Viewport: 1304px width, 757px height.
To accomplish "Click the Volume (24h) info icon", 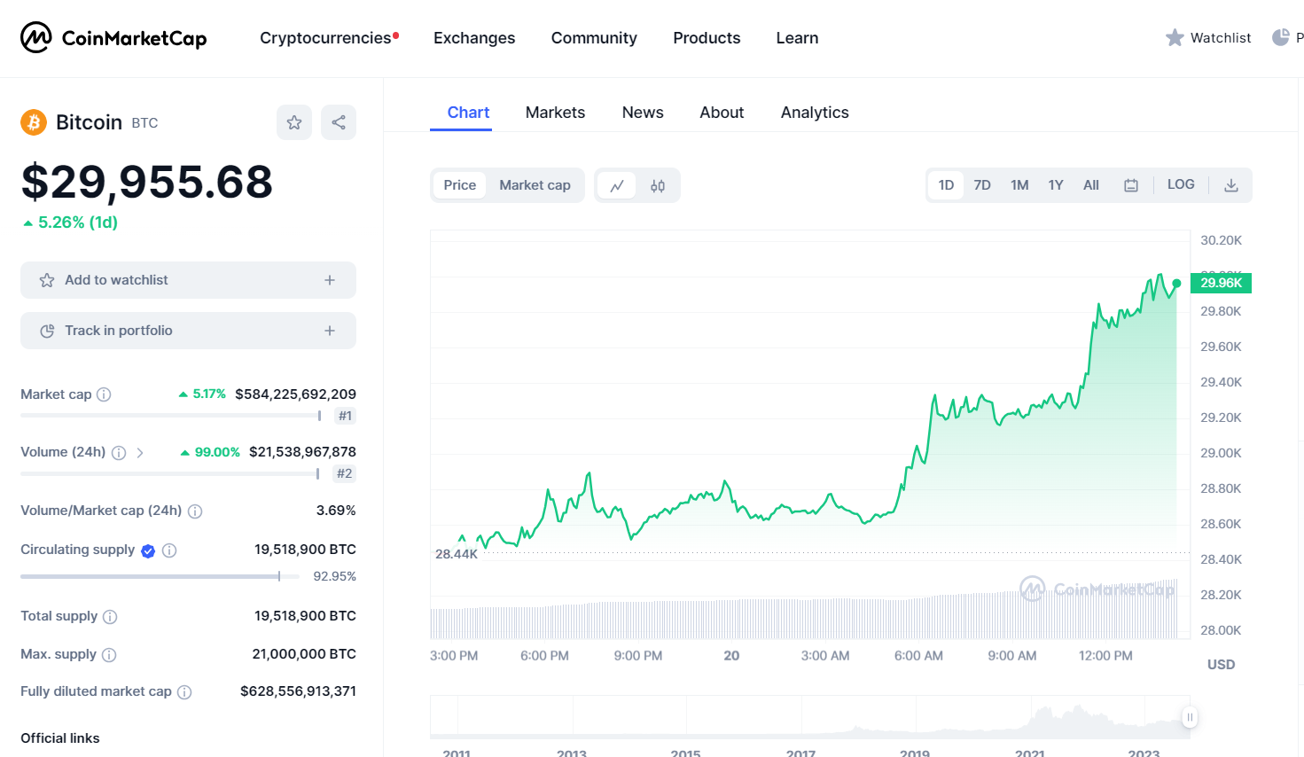I will (x=119, y=452).
